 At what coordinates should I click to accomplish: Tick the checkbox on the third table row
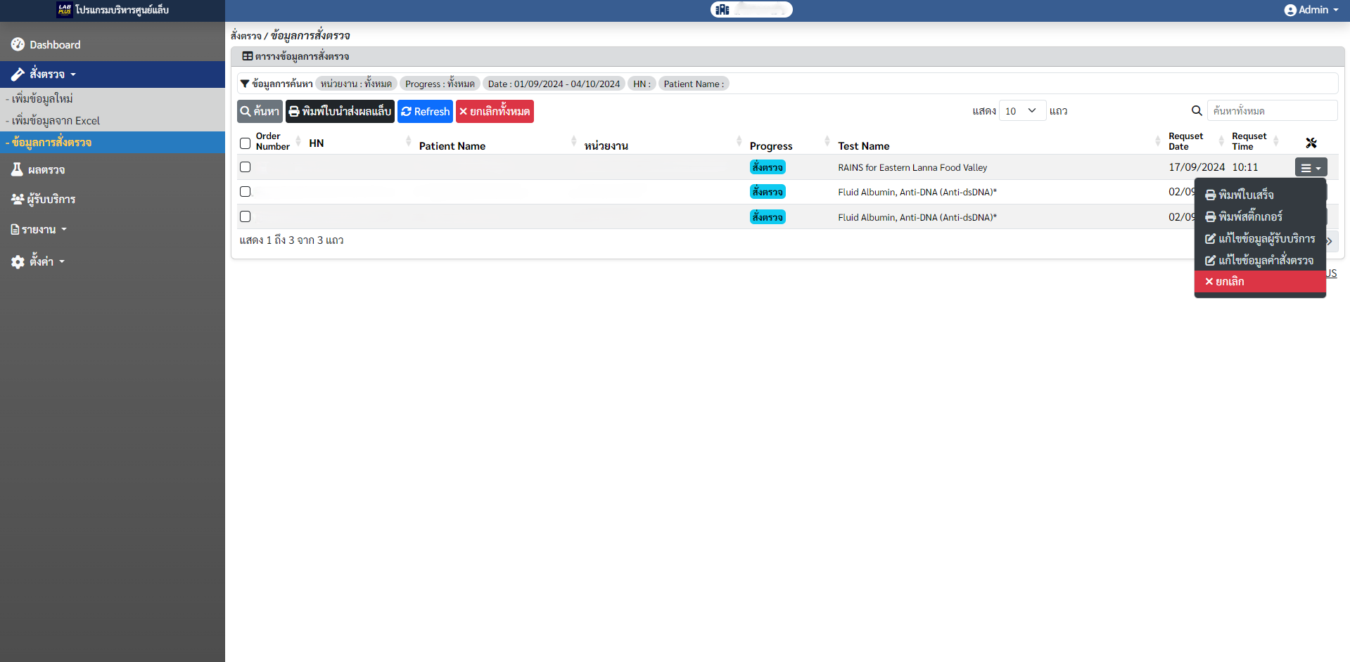coord(245,216)
